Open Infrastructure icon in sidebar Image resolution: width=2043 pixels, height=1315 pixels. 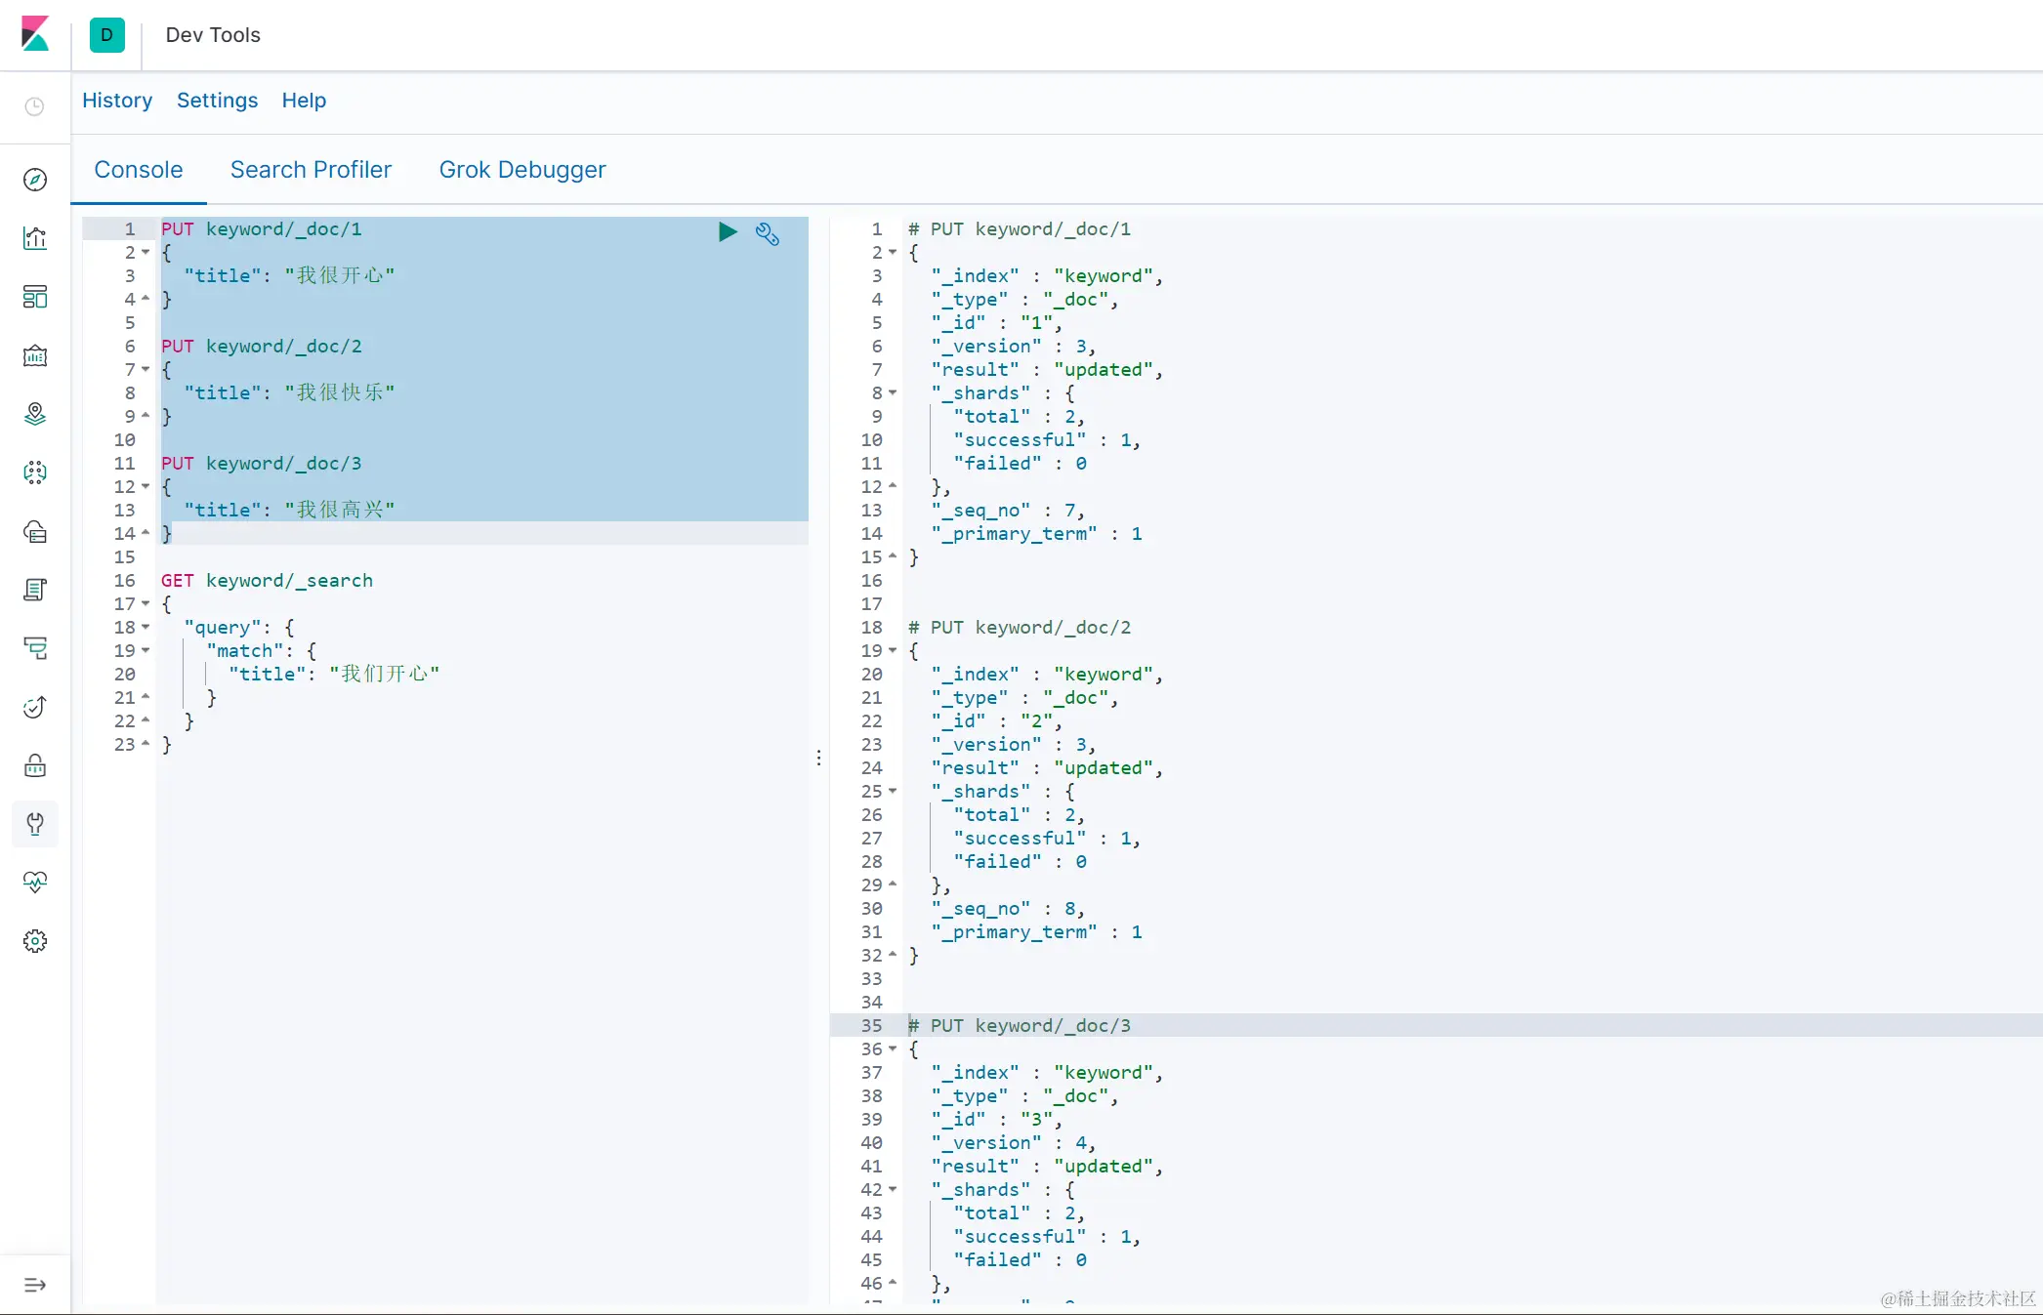coord(35,531)
